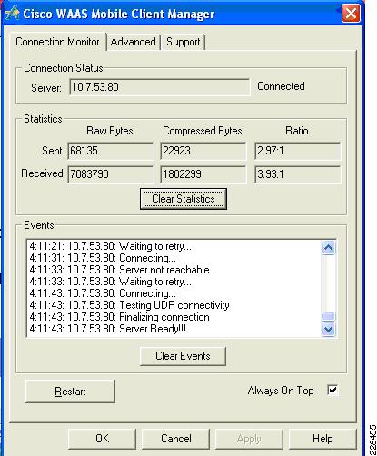Open the Advanced tab

(x=134, y=42)
